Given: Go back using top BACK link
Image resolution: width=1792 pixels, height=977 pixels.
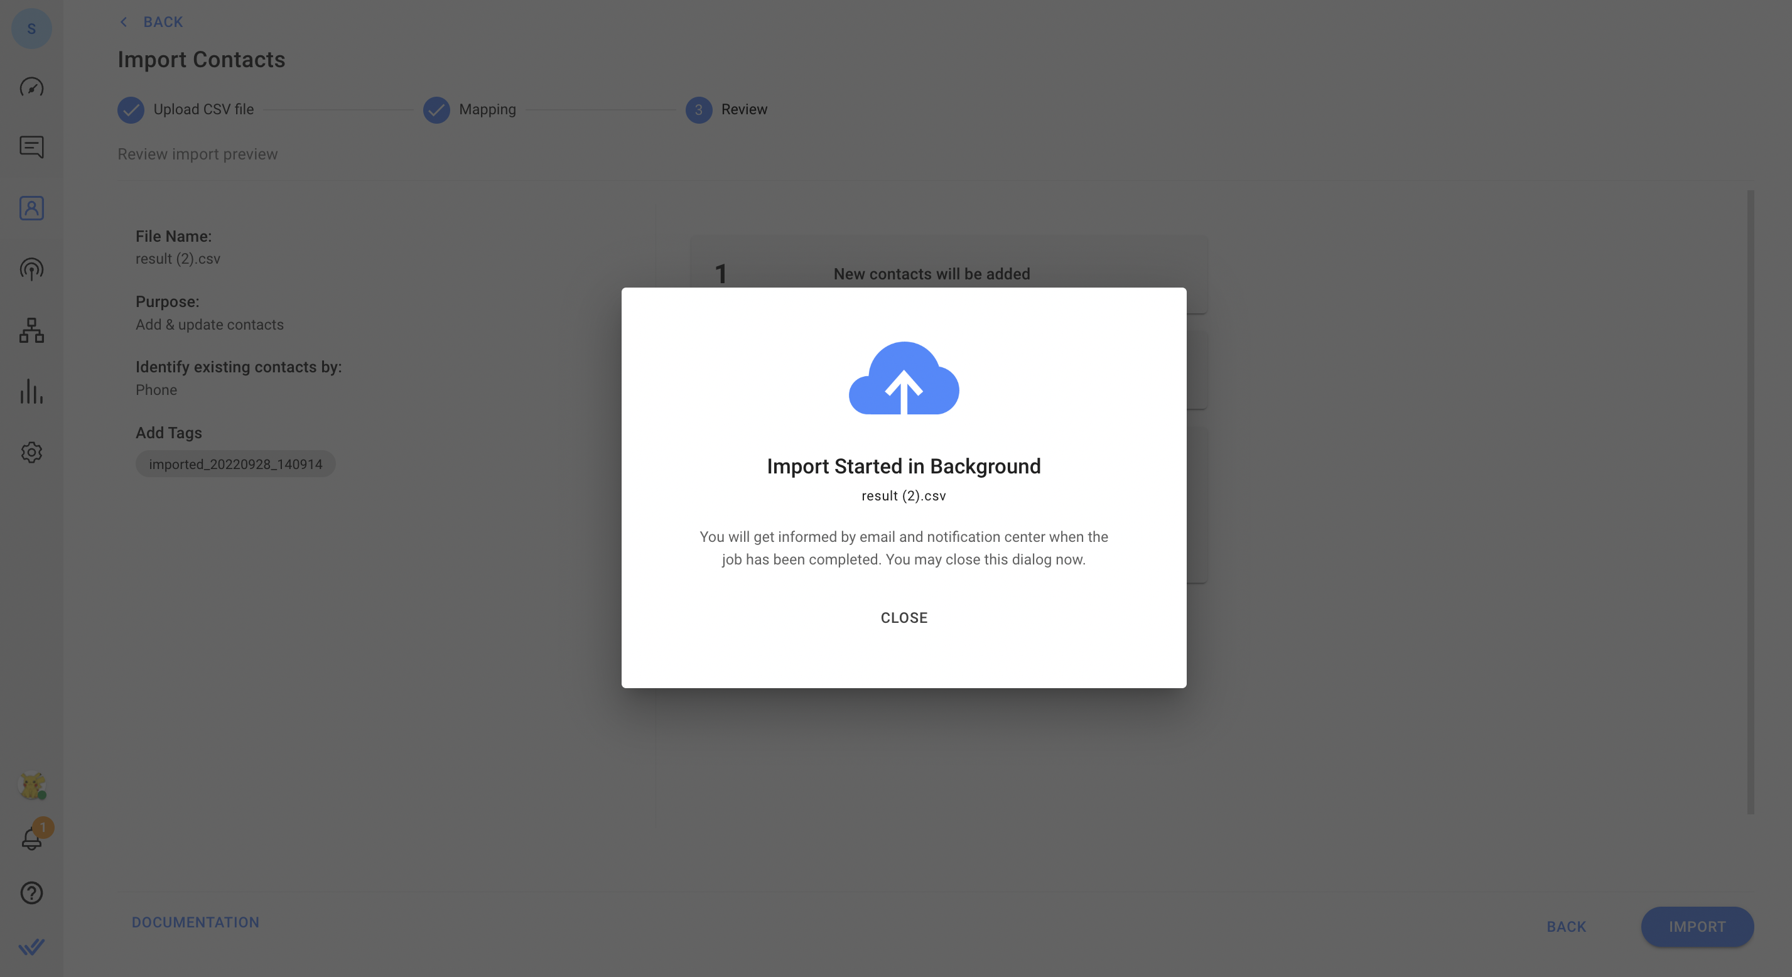Looking at the screenshot, I should pyautogui.click(x=163, y=22).
